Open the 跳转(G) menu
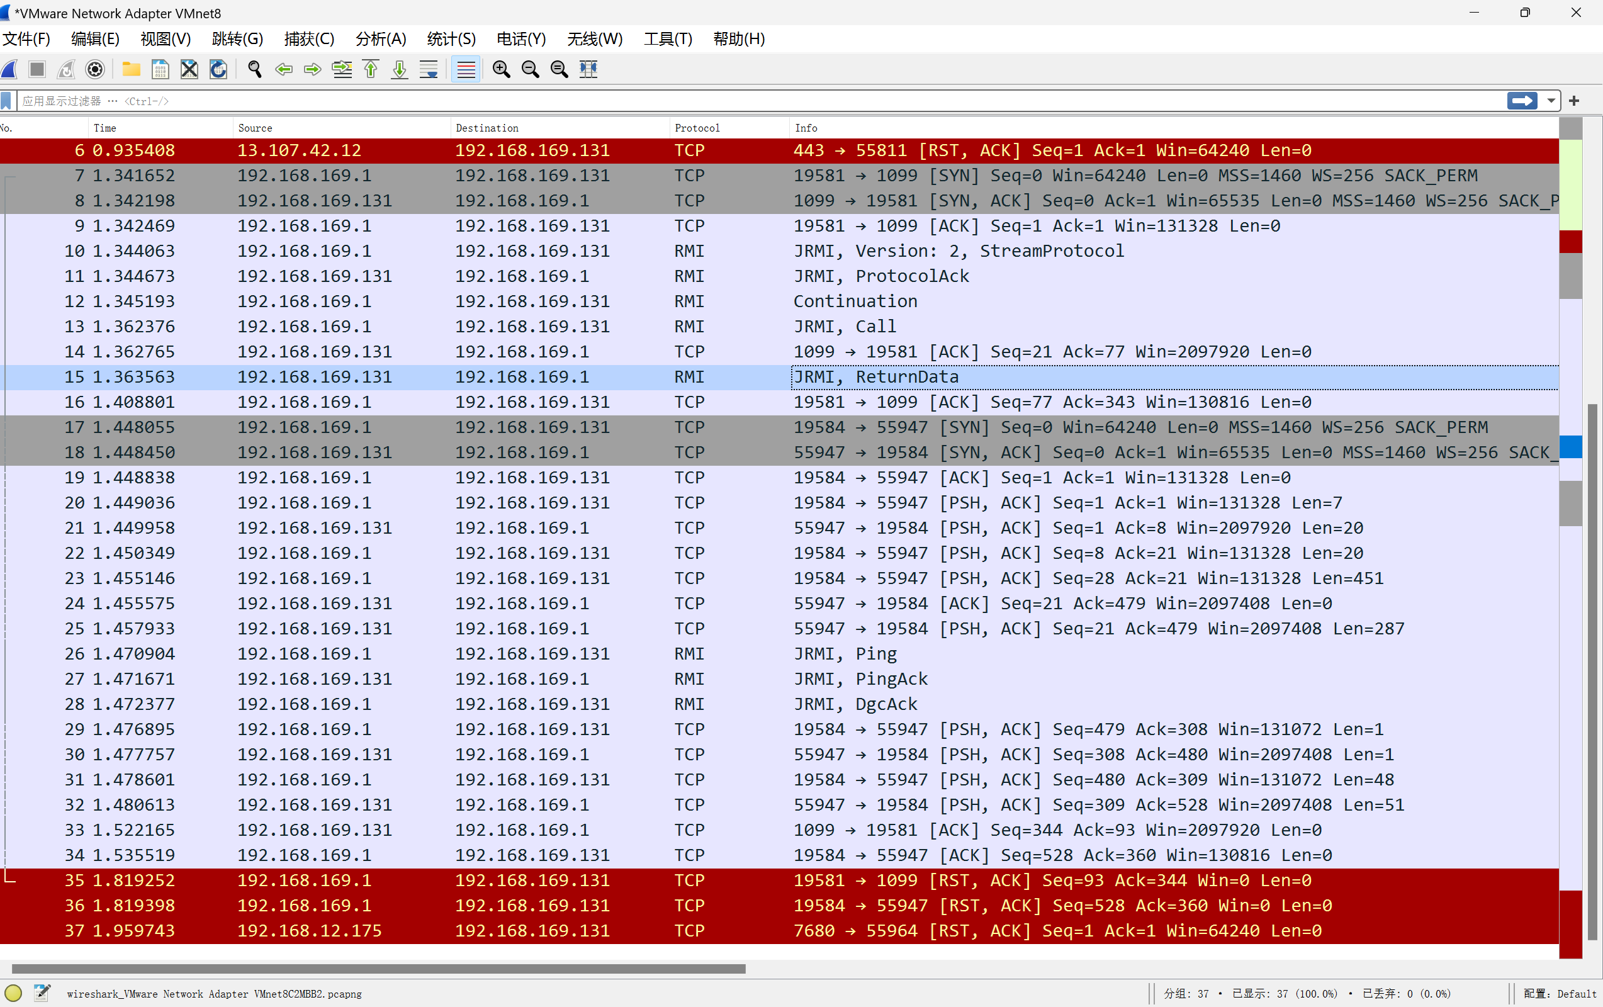 coord(238,39)
